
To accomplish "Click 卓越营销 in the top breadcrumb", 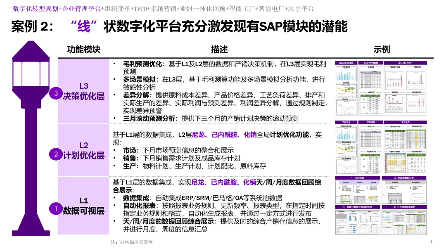I will [163, 9].
